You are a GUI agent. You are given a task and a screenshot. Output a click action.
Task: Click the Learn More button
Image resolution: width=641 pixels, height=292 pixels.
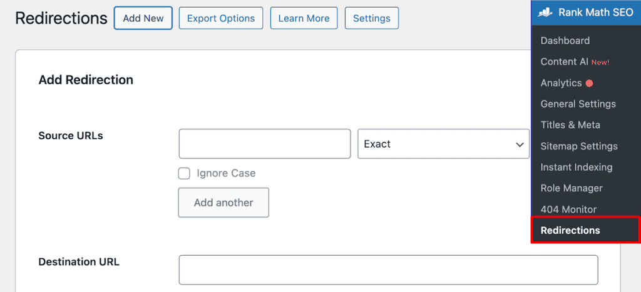tap(304, 18)
